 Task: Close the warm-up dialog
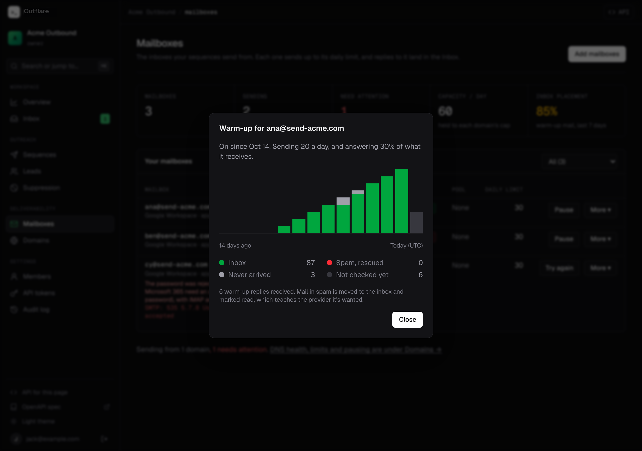point(407,319)
